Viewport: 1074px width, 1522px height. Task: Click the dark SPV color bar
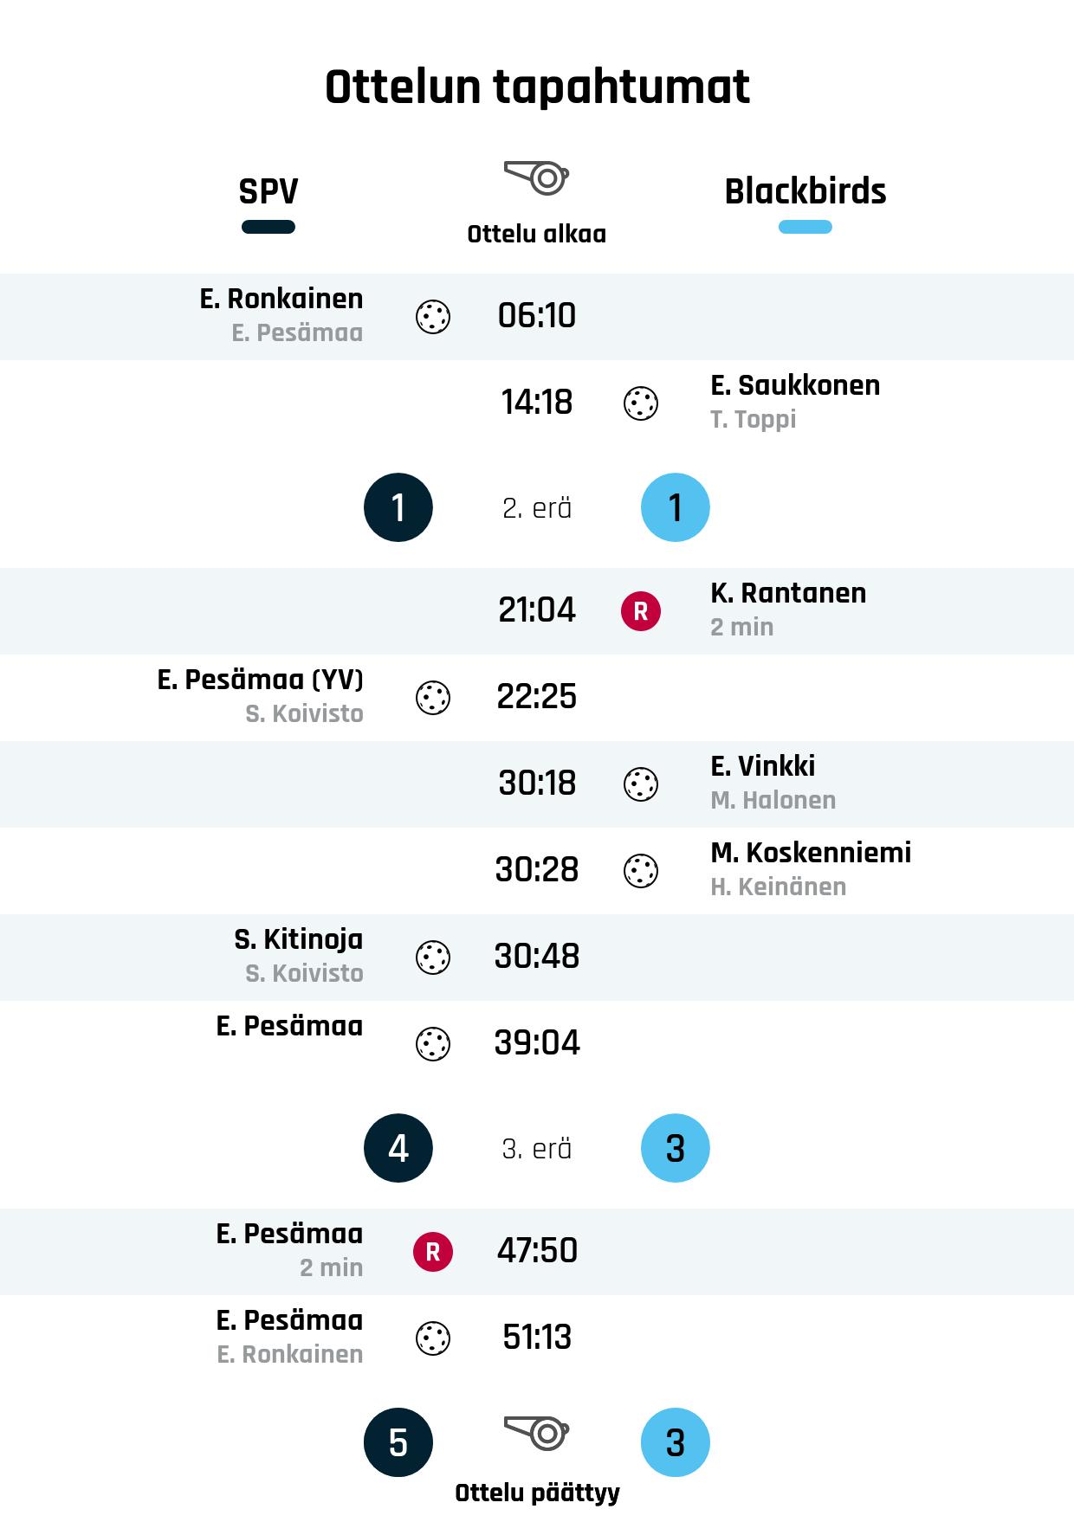pos(268,228)
